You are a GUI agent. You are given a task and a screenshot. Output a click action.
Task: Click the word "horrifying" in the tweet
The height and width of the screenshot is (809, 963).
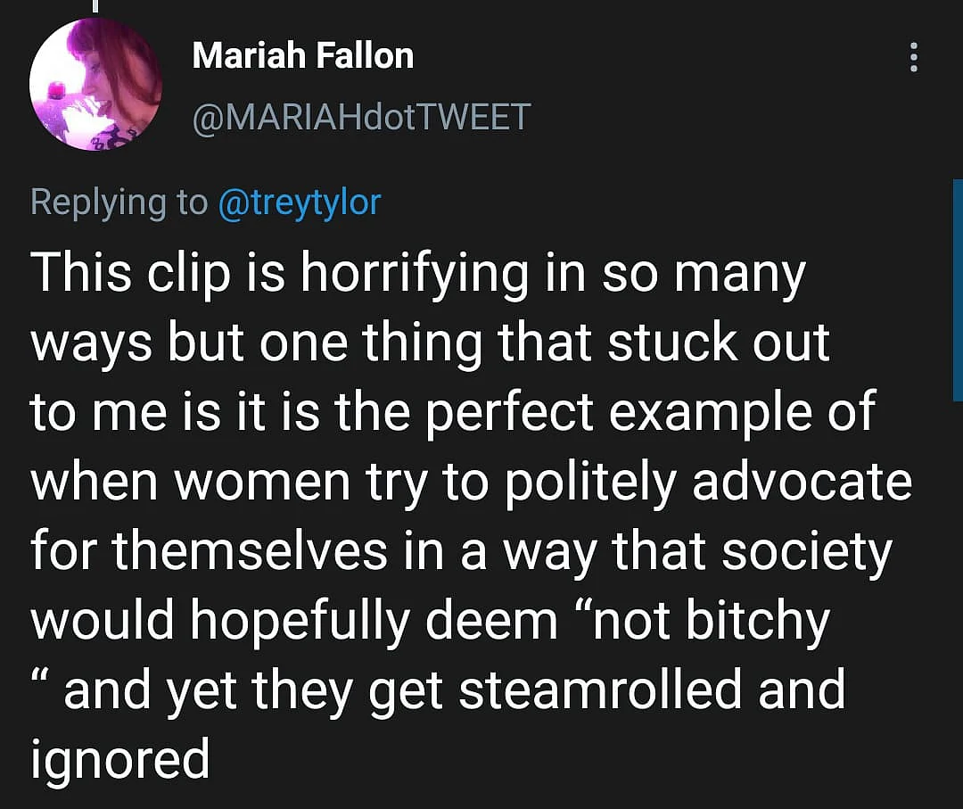pos(414,275)
